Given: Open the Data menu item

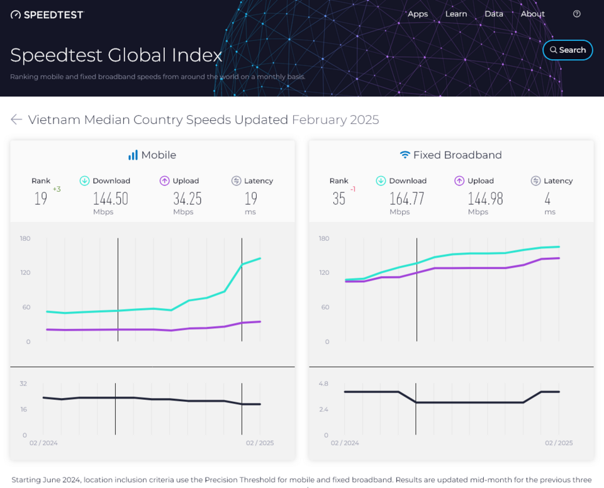Looking at the screenshot, I should click(x=494, y=14).
